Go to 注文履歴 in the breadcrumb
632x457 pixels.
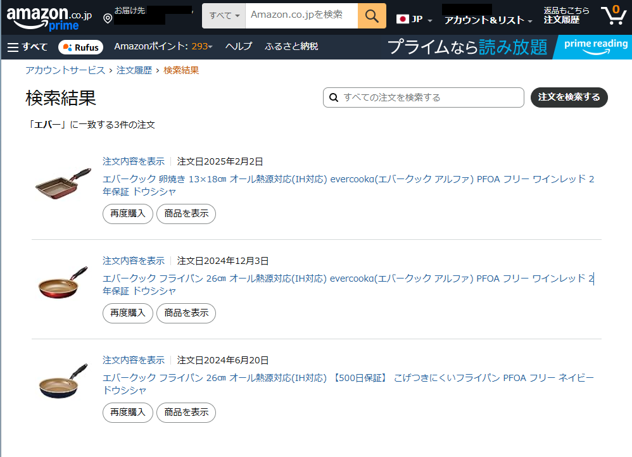(134, 70)
